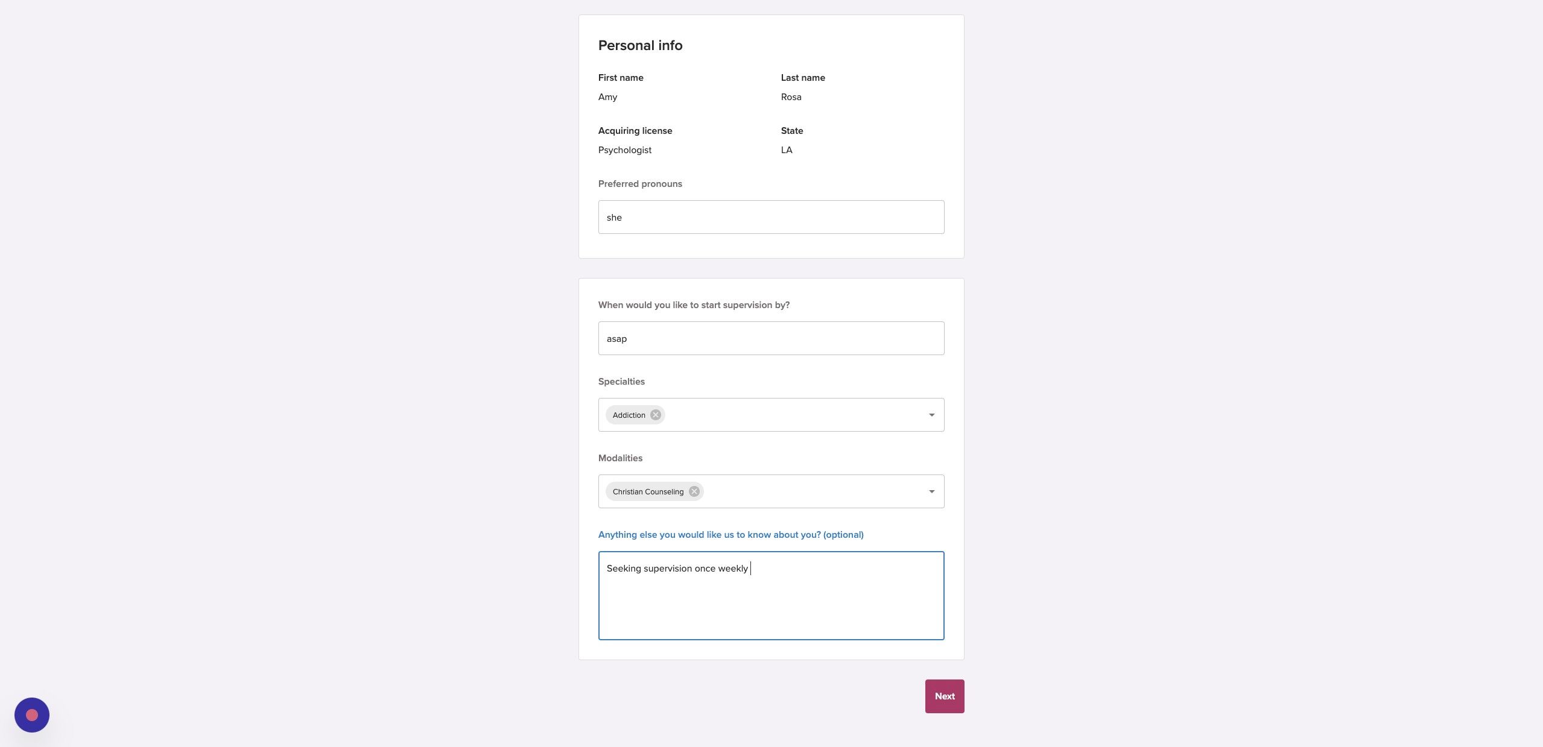
Task: Click inside the 'Anything else' text area
Action: tap(771, 603)
